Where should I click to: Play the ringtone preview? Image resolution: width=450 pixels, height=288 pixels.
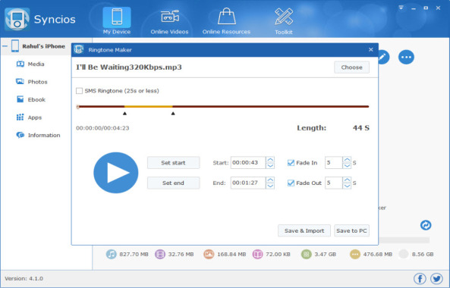pos(116,173)
